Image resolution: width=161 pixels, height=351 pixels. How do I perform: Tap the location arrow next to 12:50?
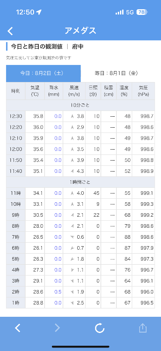coord(39,12)
